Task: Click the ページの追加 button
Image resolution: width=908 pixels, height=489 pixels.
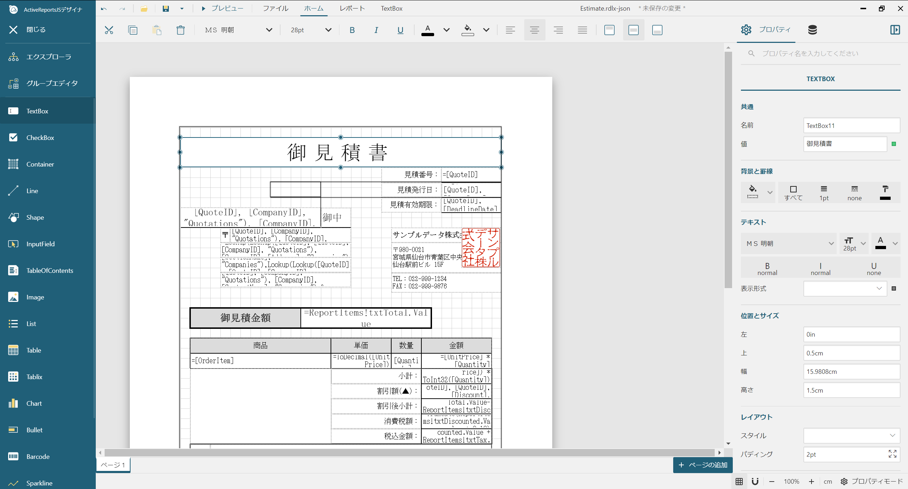Action: coord(703,465)
